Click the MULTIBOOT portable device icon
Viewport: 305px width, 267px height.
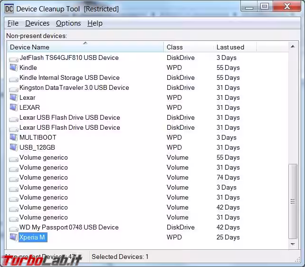(13, 137)
